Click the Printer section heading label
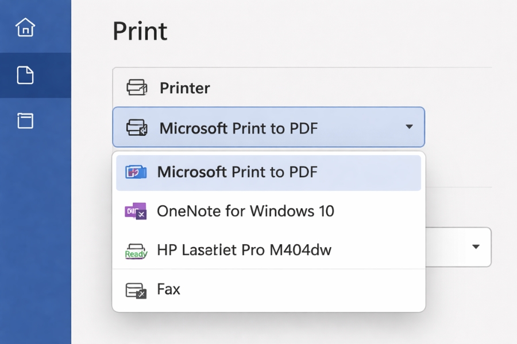 [184, 88]
